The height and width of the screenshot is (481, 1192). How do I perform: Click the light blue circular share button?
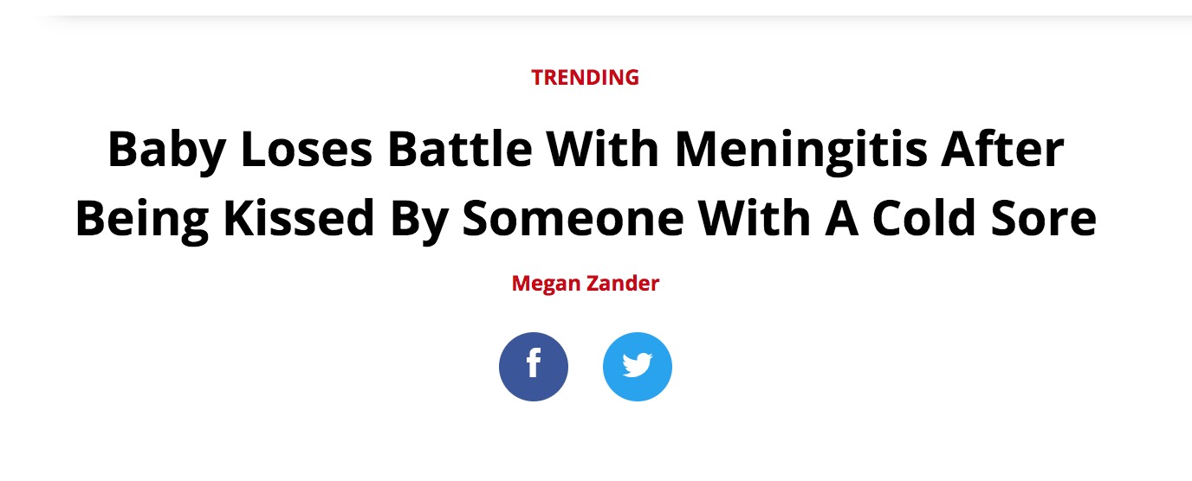638,367
